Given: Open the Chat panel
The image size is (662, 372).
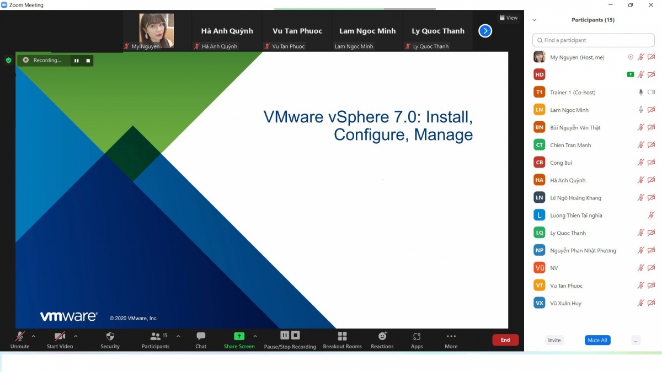Looking at the screenshot, I should [201, 339].
